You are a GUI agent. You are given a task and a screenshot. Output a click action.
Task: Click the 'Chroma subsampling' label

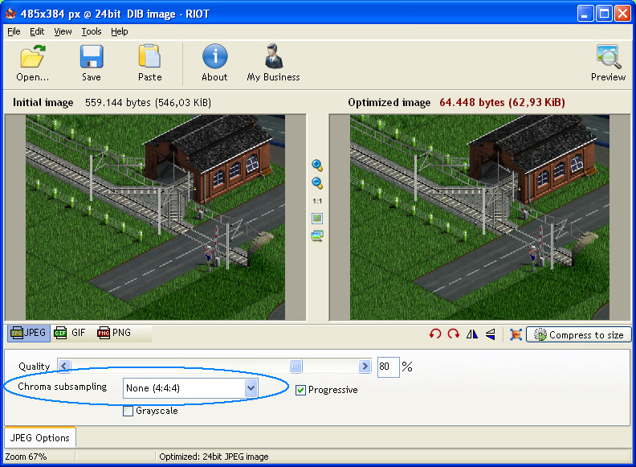click(x=63, y=387)
